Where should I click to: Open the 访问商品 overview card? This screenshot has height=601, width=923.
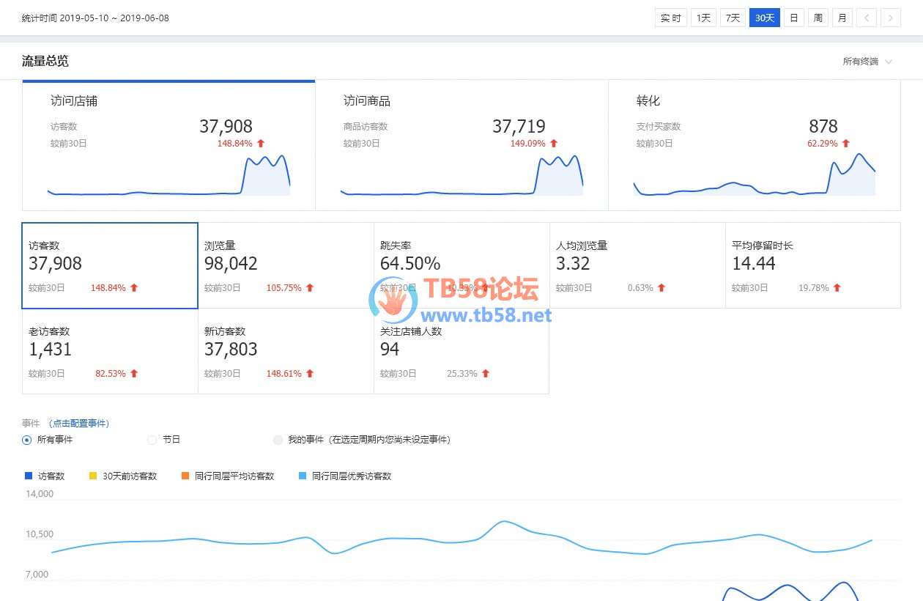[461, 145]
